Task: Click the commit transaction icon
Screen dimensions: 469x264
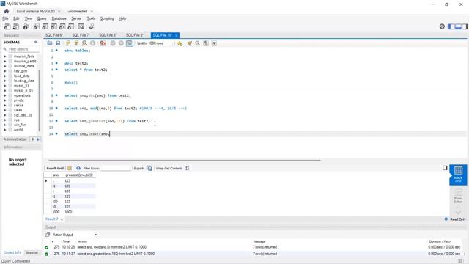Action: click(113, 43)
